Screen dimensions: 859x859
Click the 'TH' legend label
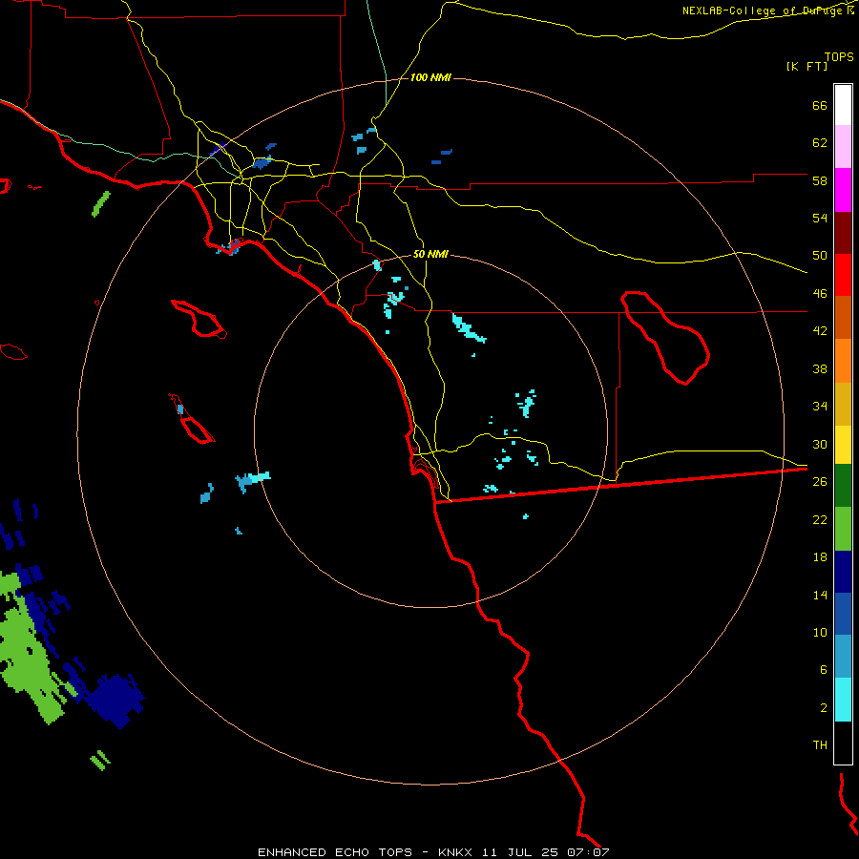point(820,745)
